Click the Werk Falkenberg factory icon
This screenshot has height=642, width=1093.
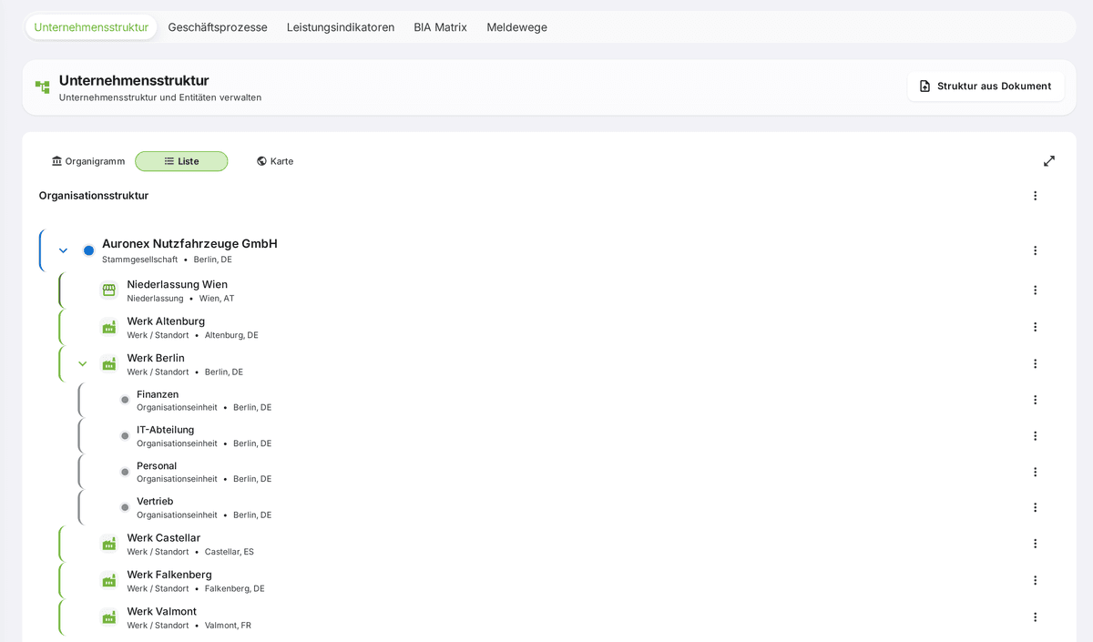click(109, 580)
